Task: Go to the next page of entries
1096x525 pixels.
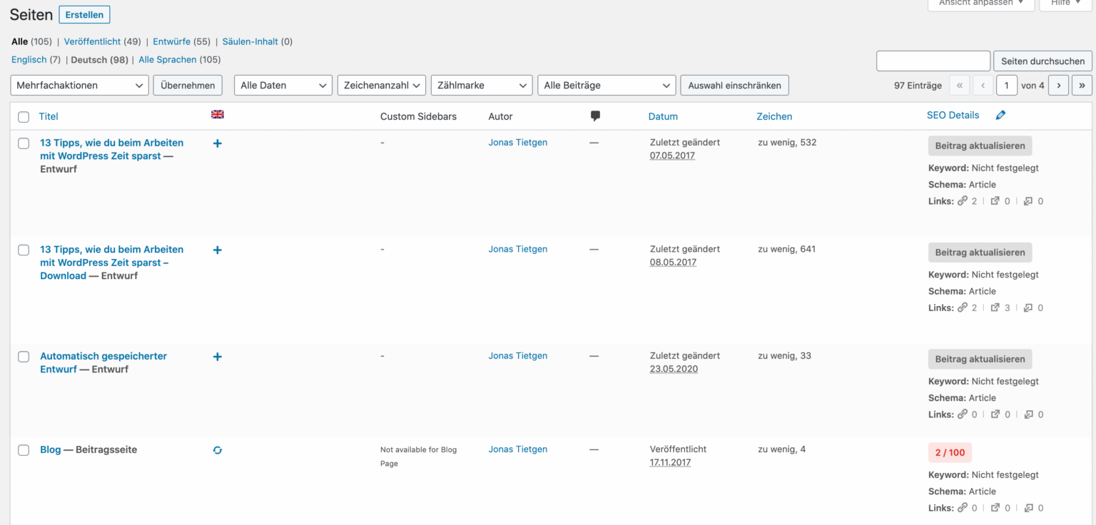Action: (x=1058, y=85)
